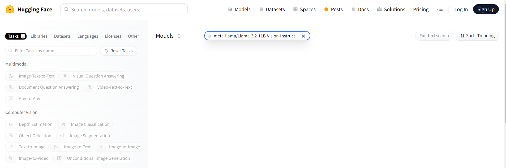Screen dimensions: 506x168
Task: Click the Hugging Face emoji logo
Action: (x=10, y=10)
